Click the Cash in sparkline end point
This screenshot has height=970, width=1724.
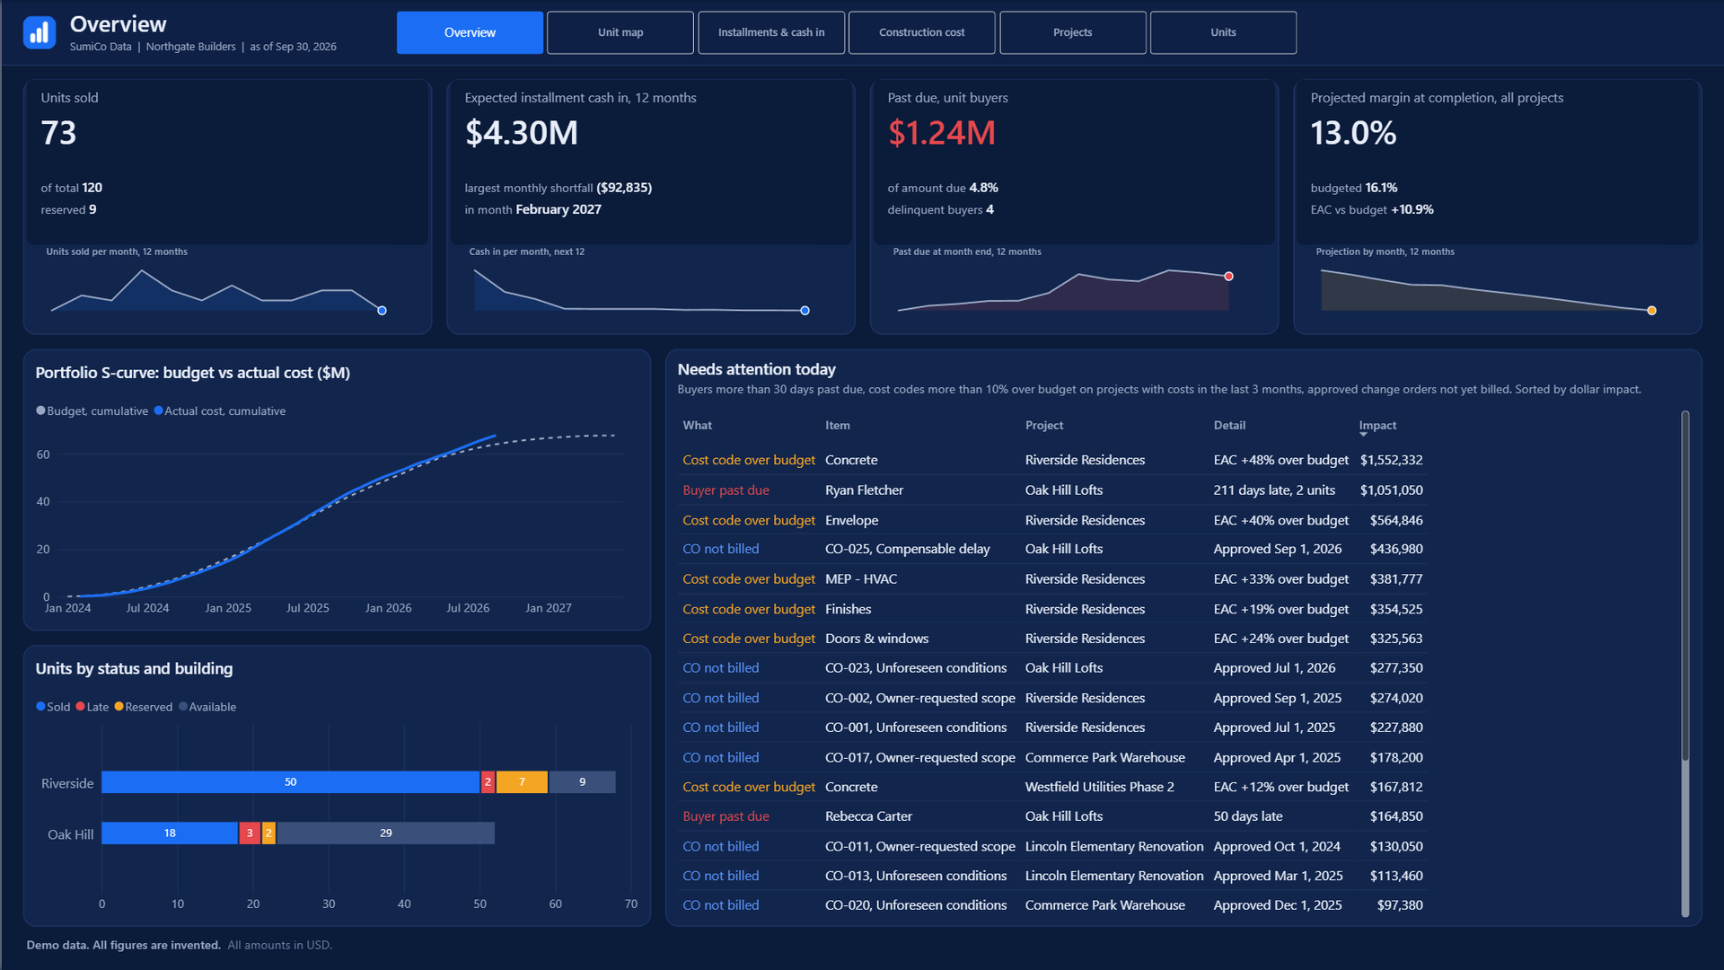[x=805, y=311]
